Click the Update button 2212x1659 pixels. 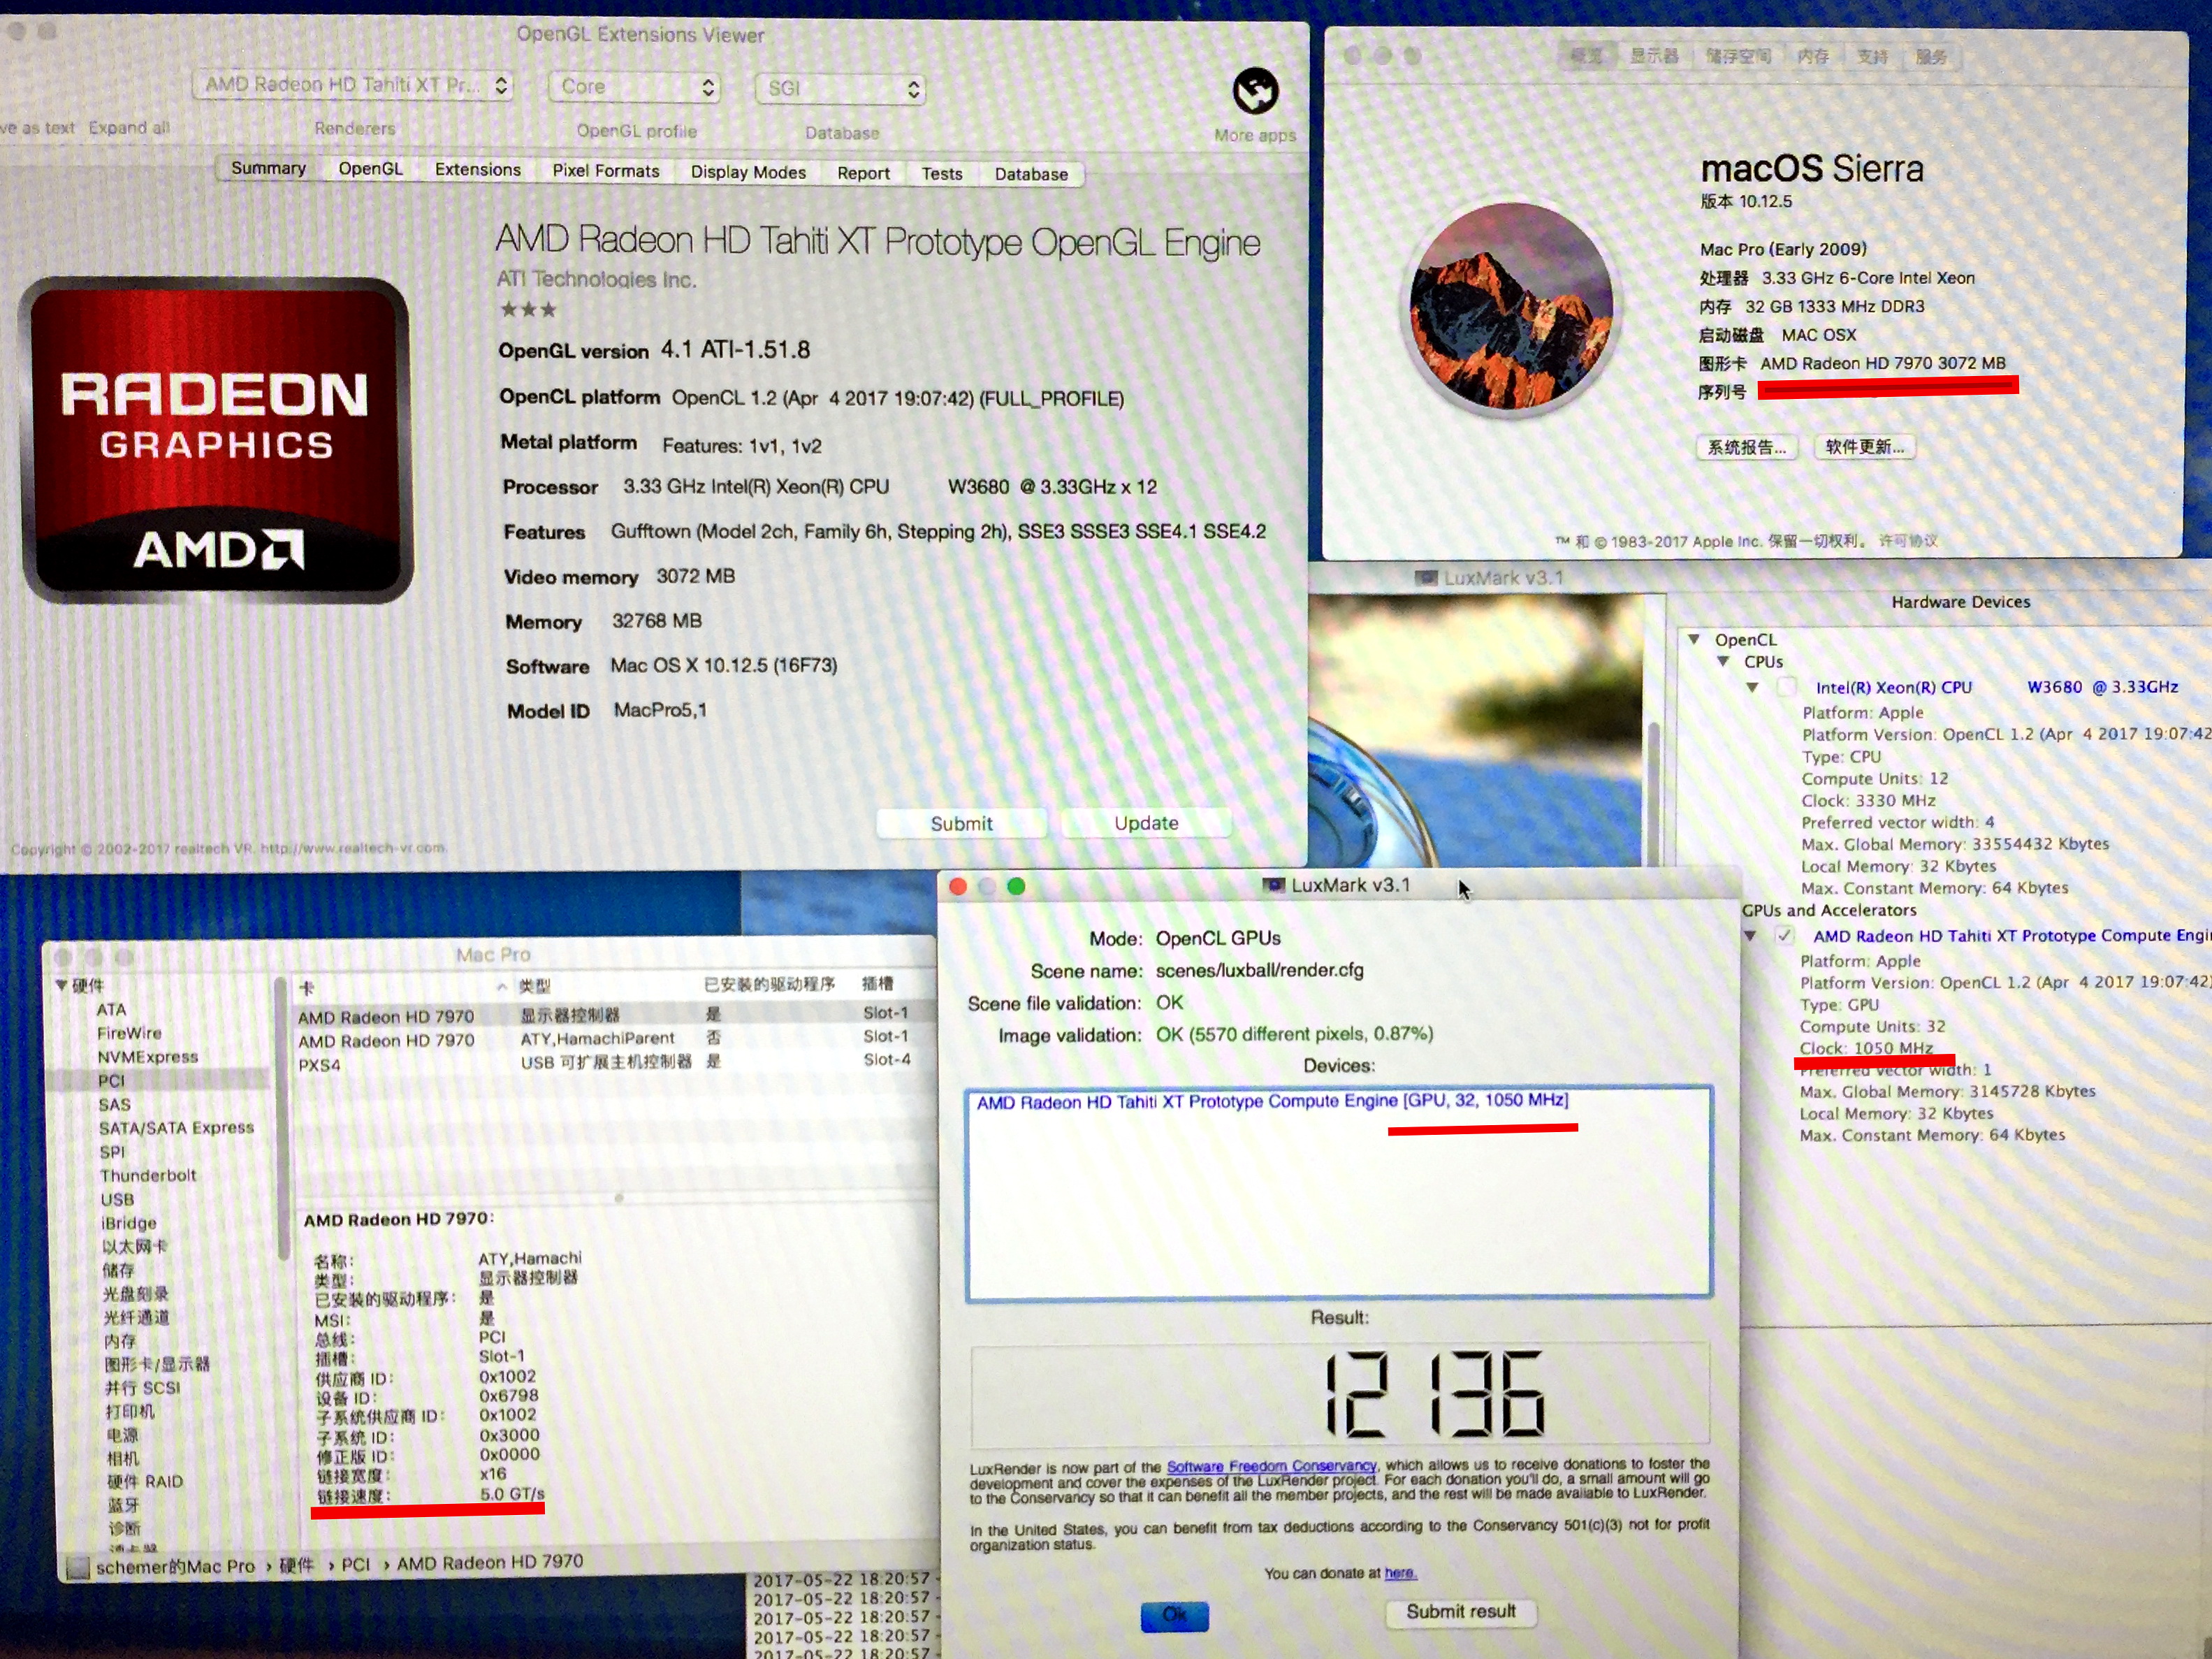[x=1146, y=823]
